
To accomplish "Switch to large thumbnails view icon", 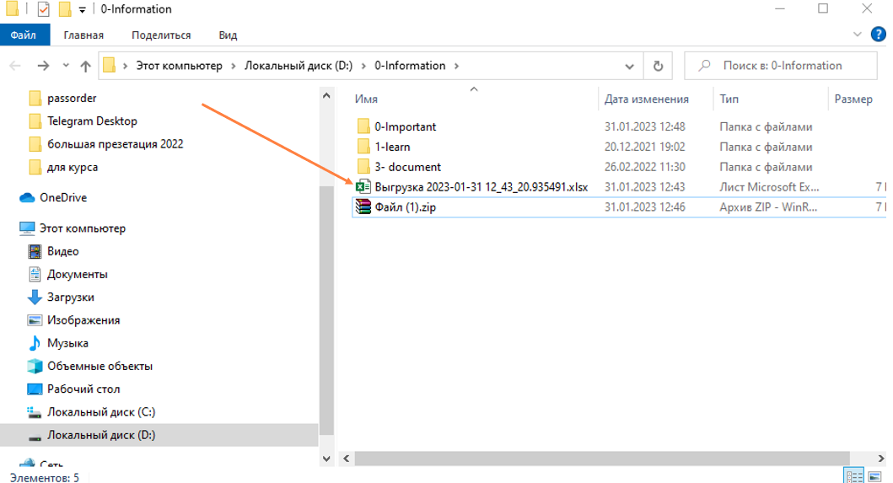I will click(x=874, y=476).
